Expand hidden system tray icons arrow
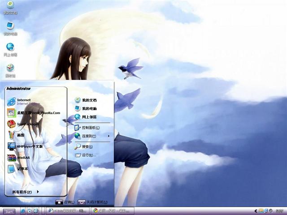 click(256, 211)
